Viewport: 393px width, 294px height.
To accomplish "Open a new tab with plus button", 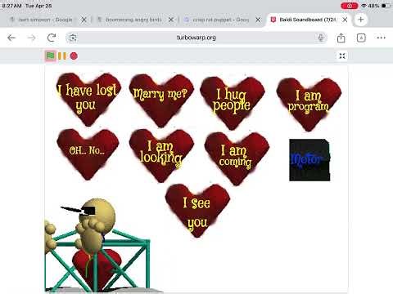I will 361,20.
